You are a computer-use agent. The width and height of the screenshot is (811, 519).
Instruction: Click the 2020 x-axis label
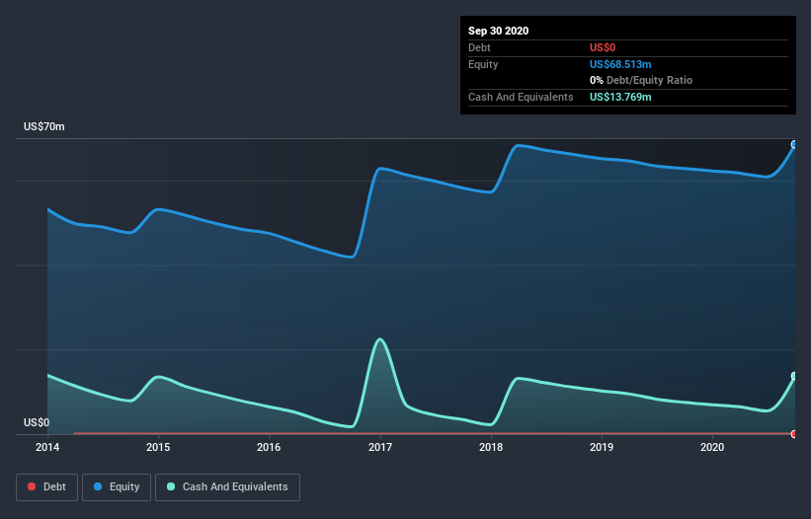point(712,447)
